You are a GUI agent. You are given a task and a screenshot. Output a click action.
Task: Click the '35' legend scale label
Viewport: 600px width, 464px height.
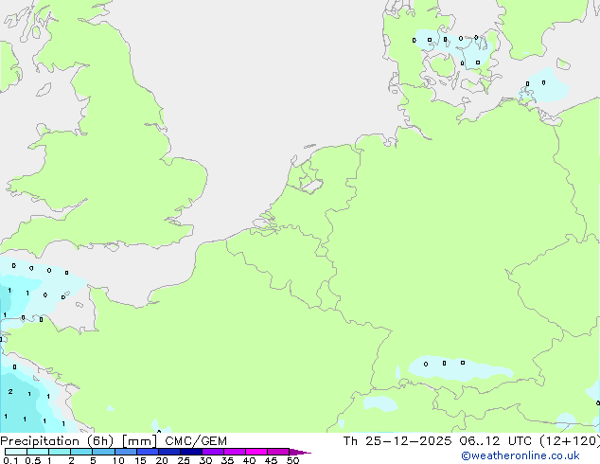(227, 460)
